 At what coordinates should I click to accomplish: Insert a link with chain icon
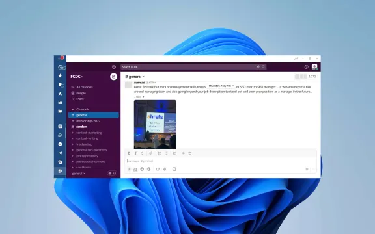tap(150, 153)
